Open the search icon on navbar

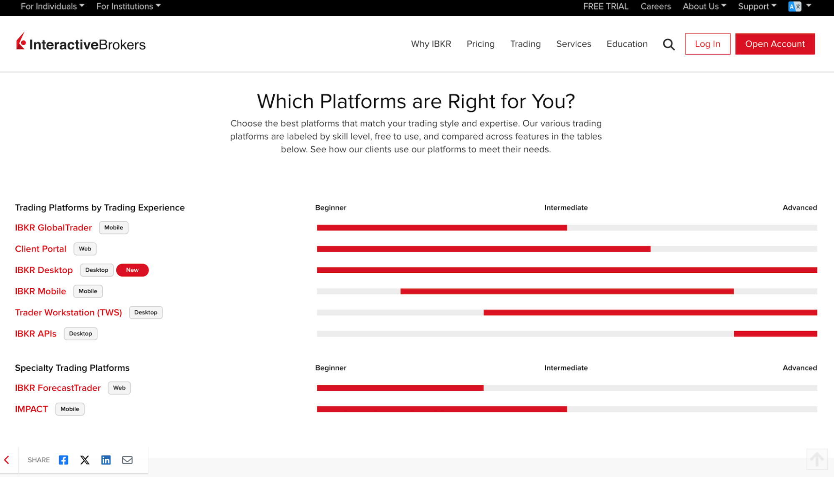[x=668, y=44]
